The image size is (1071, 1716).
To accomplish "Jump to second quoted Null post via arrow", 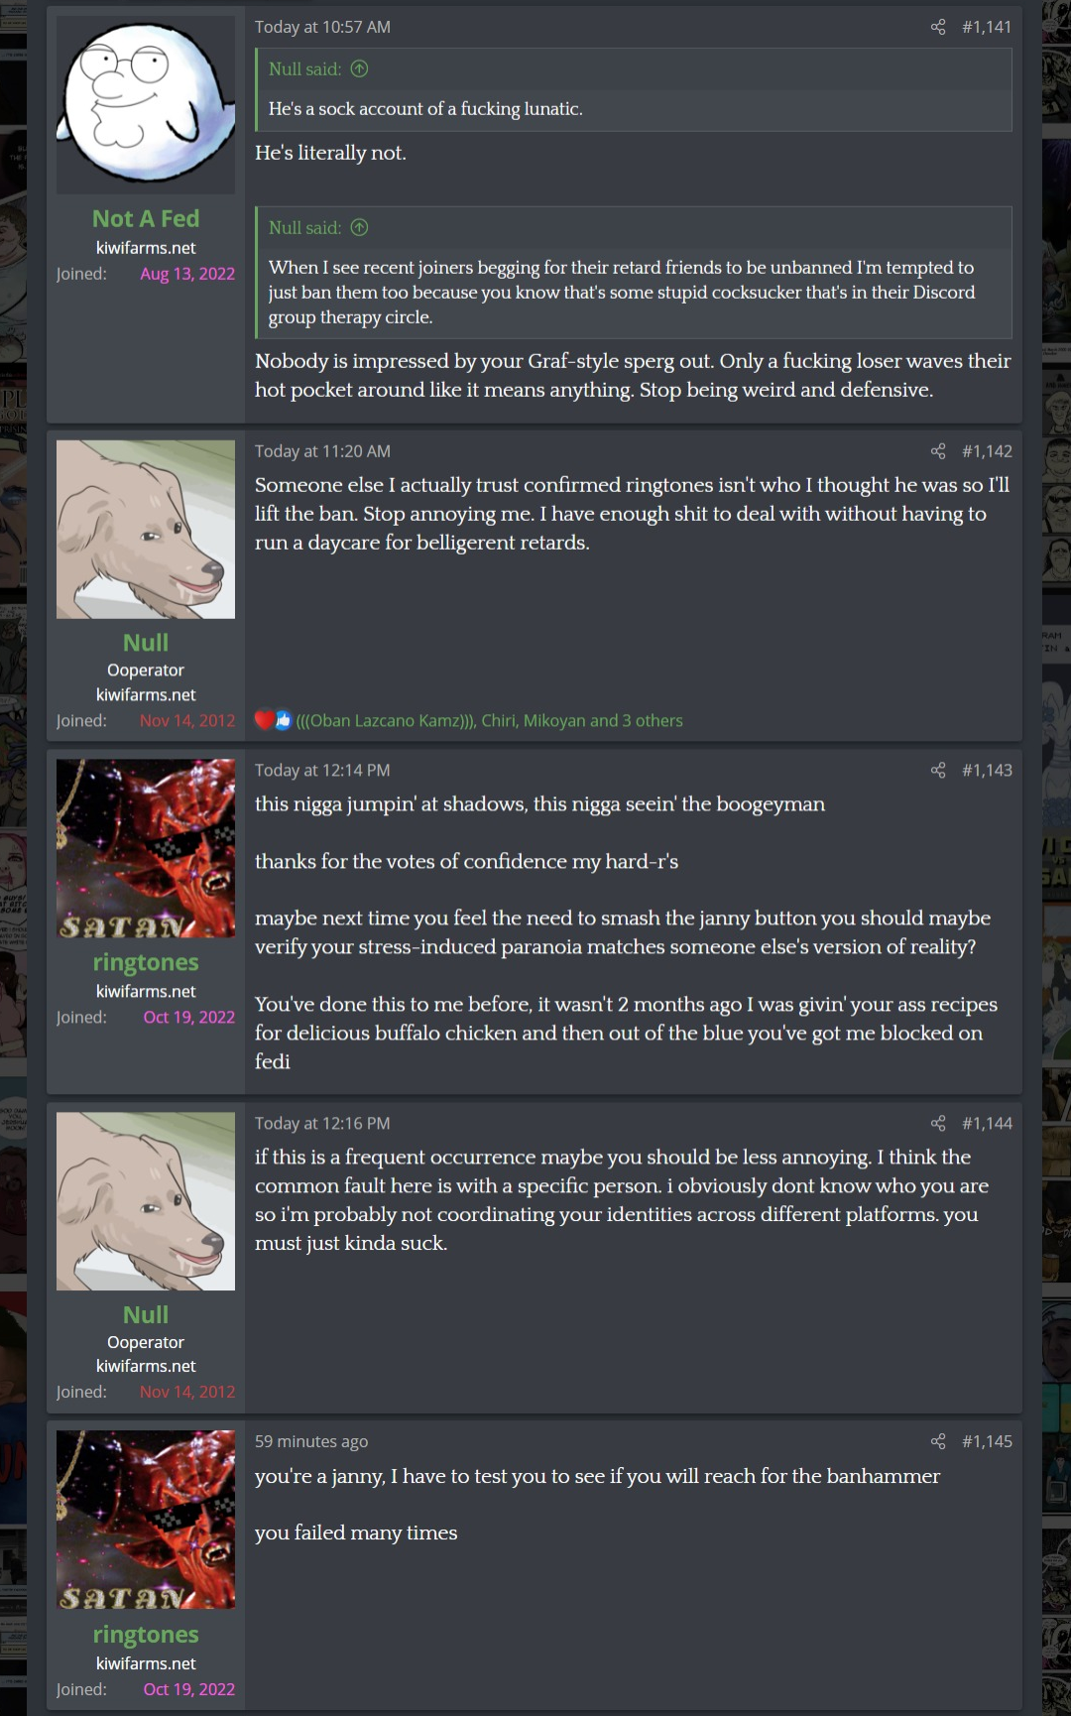I will coord(360,228).
